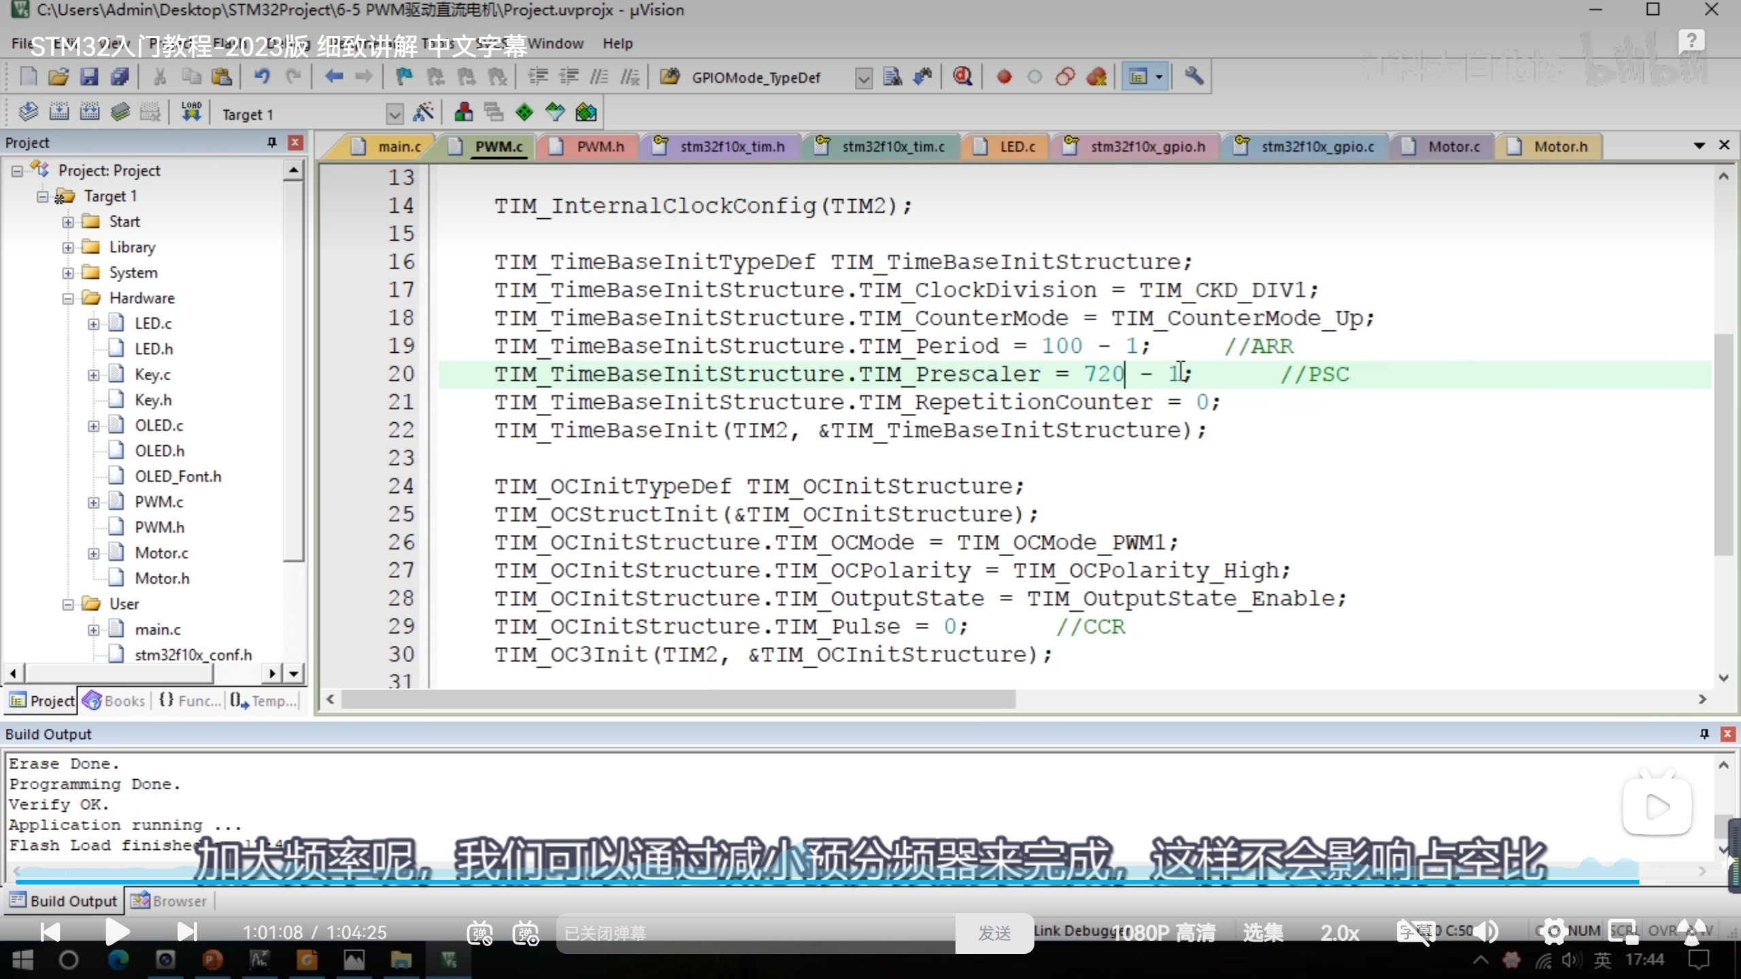Start the debug session icon

tap(962, 77)
